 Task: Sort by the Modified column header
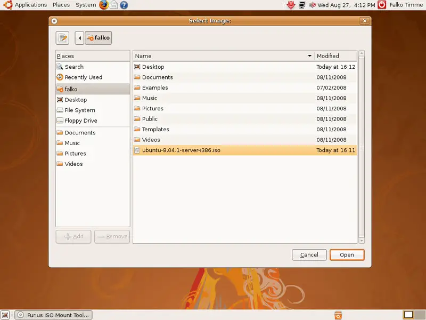click(x=335, y=56)
